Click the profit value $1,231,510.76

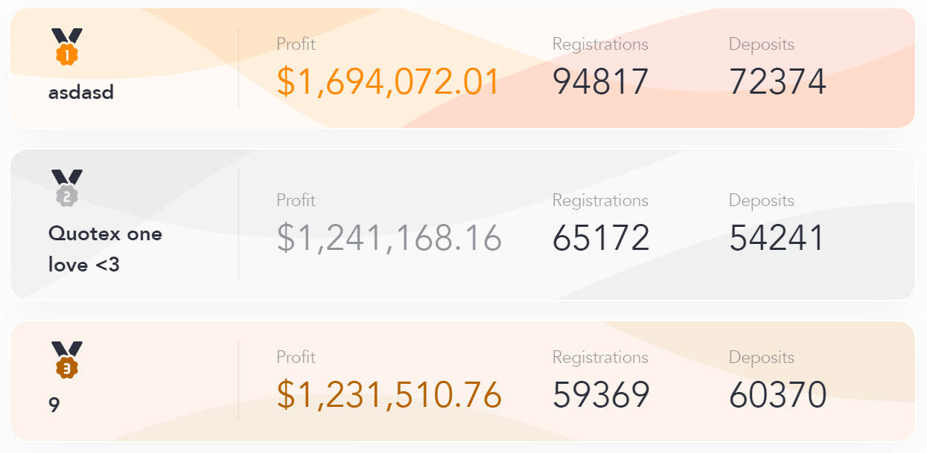coord(389,394)
